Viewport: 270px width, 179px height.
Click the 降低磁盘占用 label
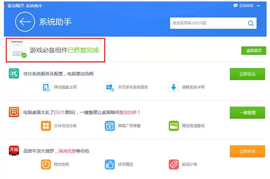click(x=65, y=87)
